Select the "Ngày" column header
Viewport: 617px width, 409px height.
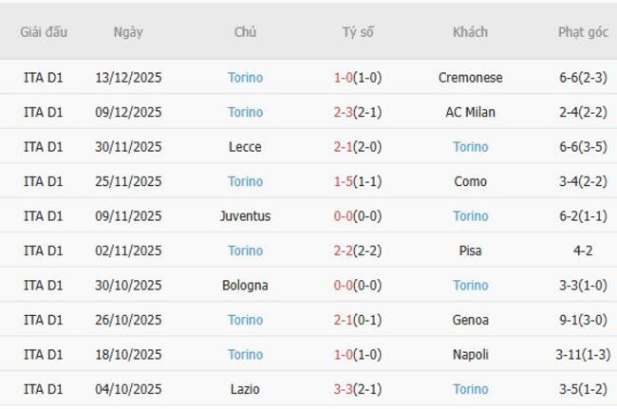click(128, 32)
